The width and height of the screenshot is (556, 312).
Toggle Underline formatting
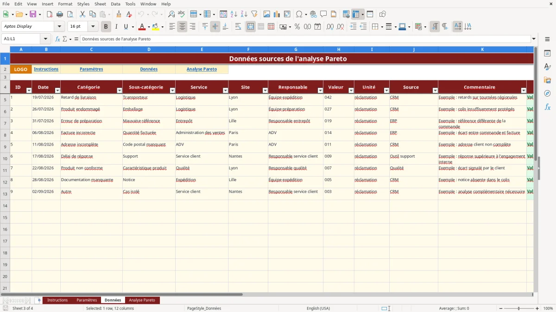[126, 27]
